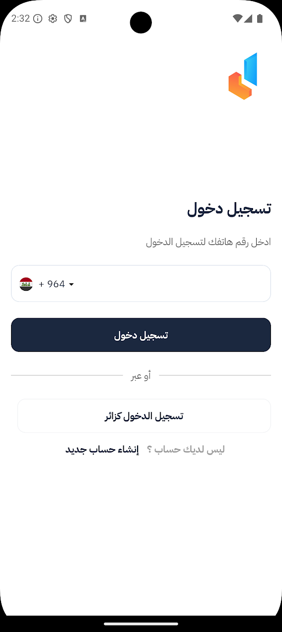This screenshot has width=282, height=632.
Task: Tap the settings gear in status bar
Action: 53,18
